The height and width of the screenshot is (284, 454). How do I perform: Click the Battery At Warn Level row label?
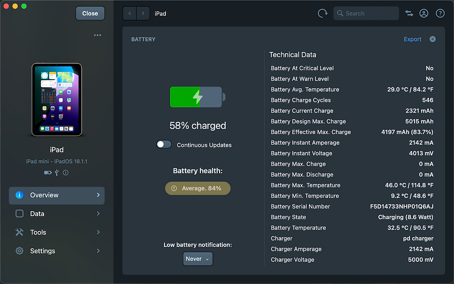[300, 79]
